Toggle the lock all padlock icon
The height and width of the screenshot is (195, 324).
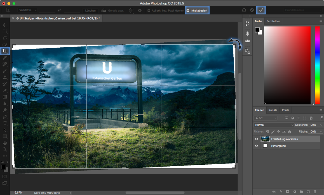(x=290, y=132)
